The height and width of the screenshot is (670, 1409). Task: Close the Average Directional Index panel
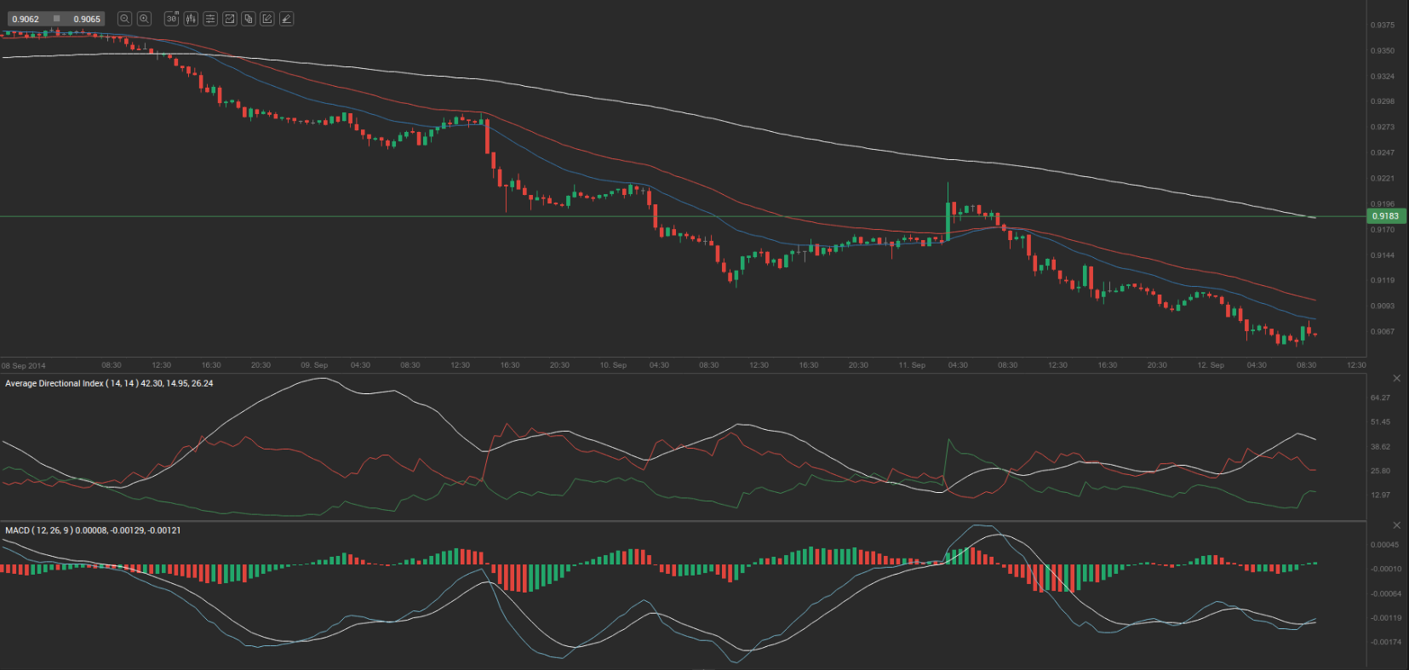point(1396,378)
